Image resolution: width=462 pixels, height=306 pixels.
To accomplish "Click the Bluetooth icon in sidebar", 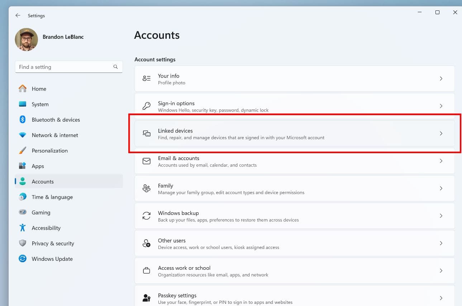I will point(23,119).
